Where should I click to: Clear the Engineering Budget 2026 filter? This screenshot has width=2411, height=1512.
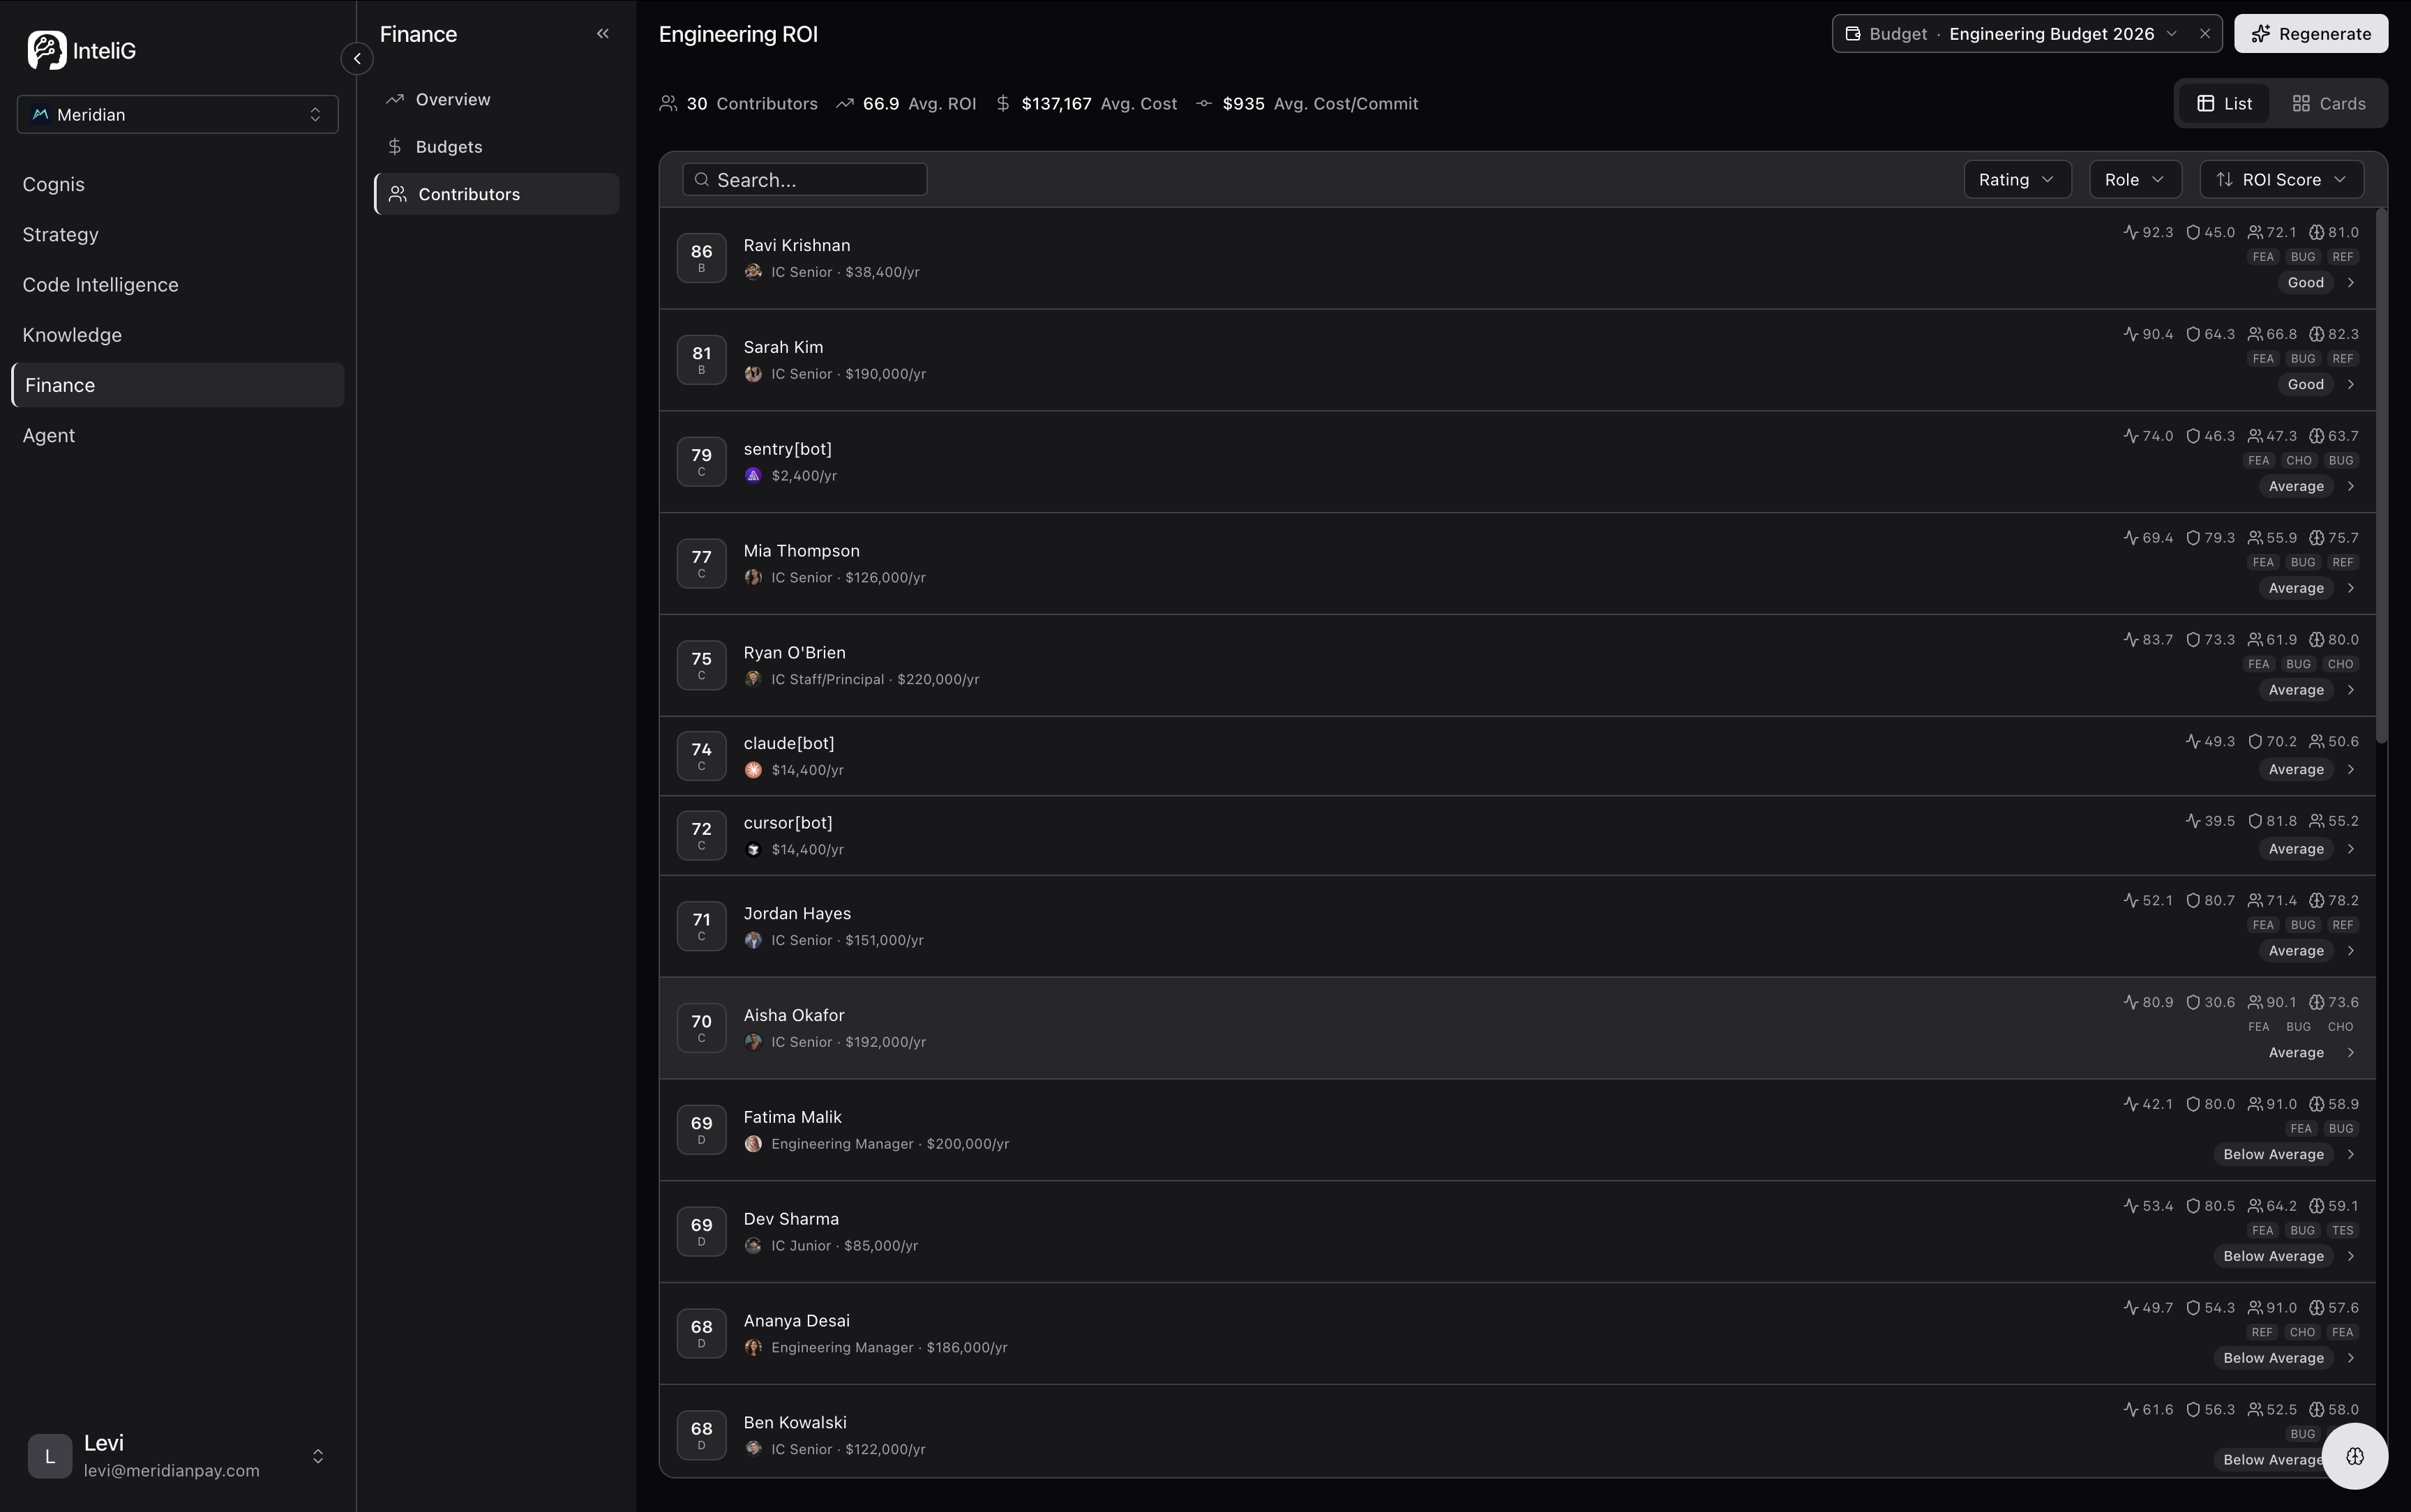[2205, 34]
